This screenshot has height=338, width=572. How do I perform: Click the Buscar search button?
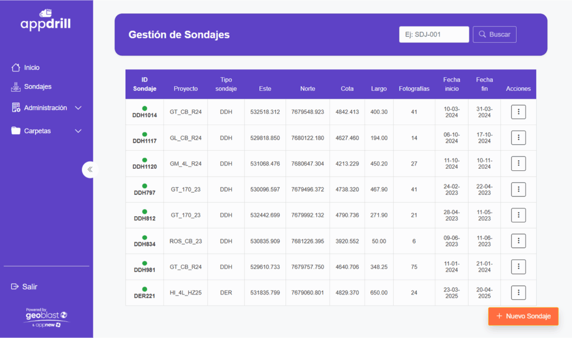pos(494,34)
